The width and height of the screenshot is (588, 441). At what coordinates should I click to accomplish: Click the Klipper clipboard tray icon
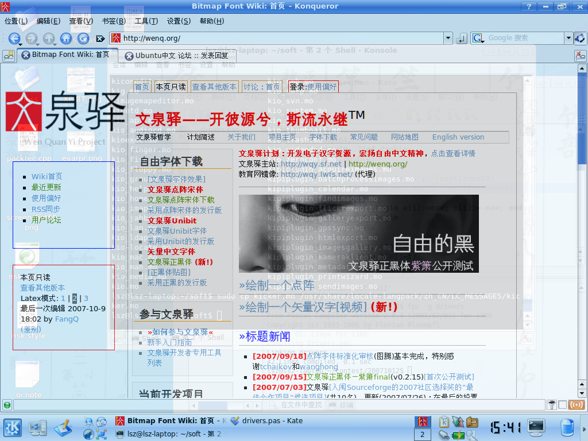click(444, 422)
